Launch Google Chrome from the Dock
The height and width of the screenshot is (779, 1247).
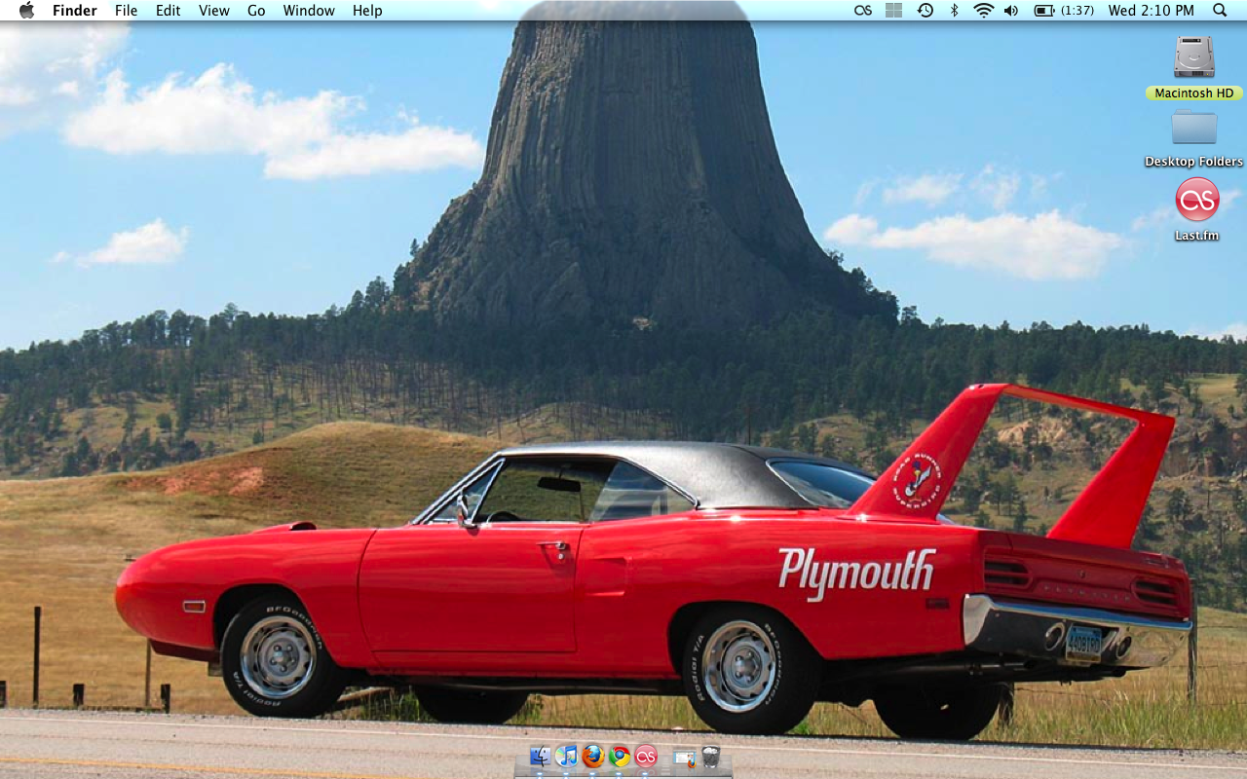pos(620,757)
